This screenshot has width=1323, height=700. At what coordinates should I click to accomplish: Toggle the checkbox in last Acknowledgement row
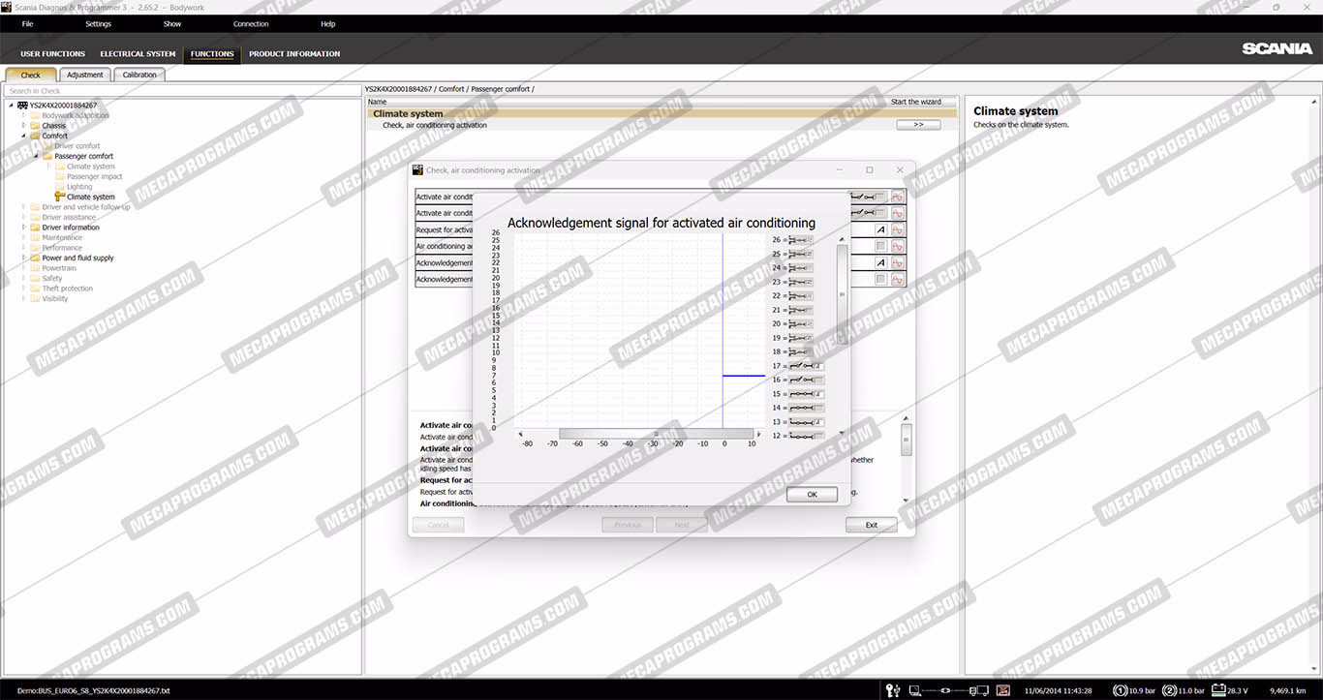pyautogui.click(x=880, y=279)
